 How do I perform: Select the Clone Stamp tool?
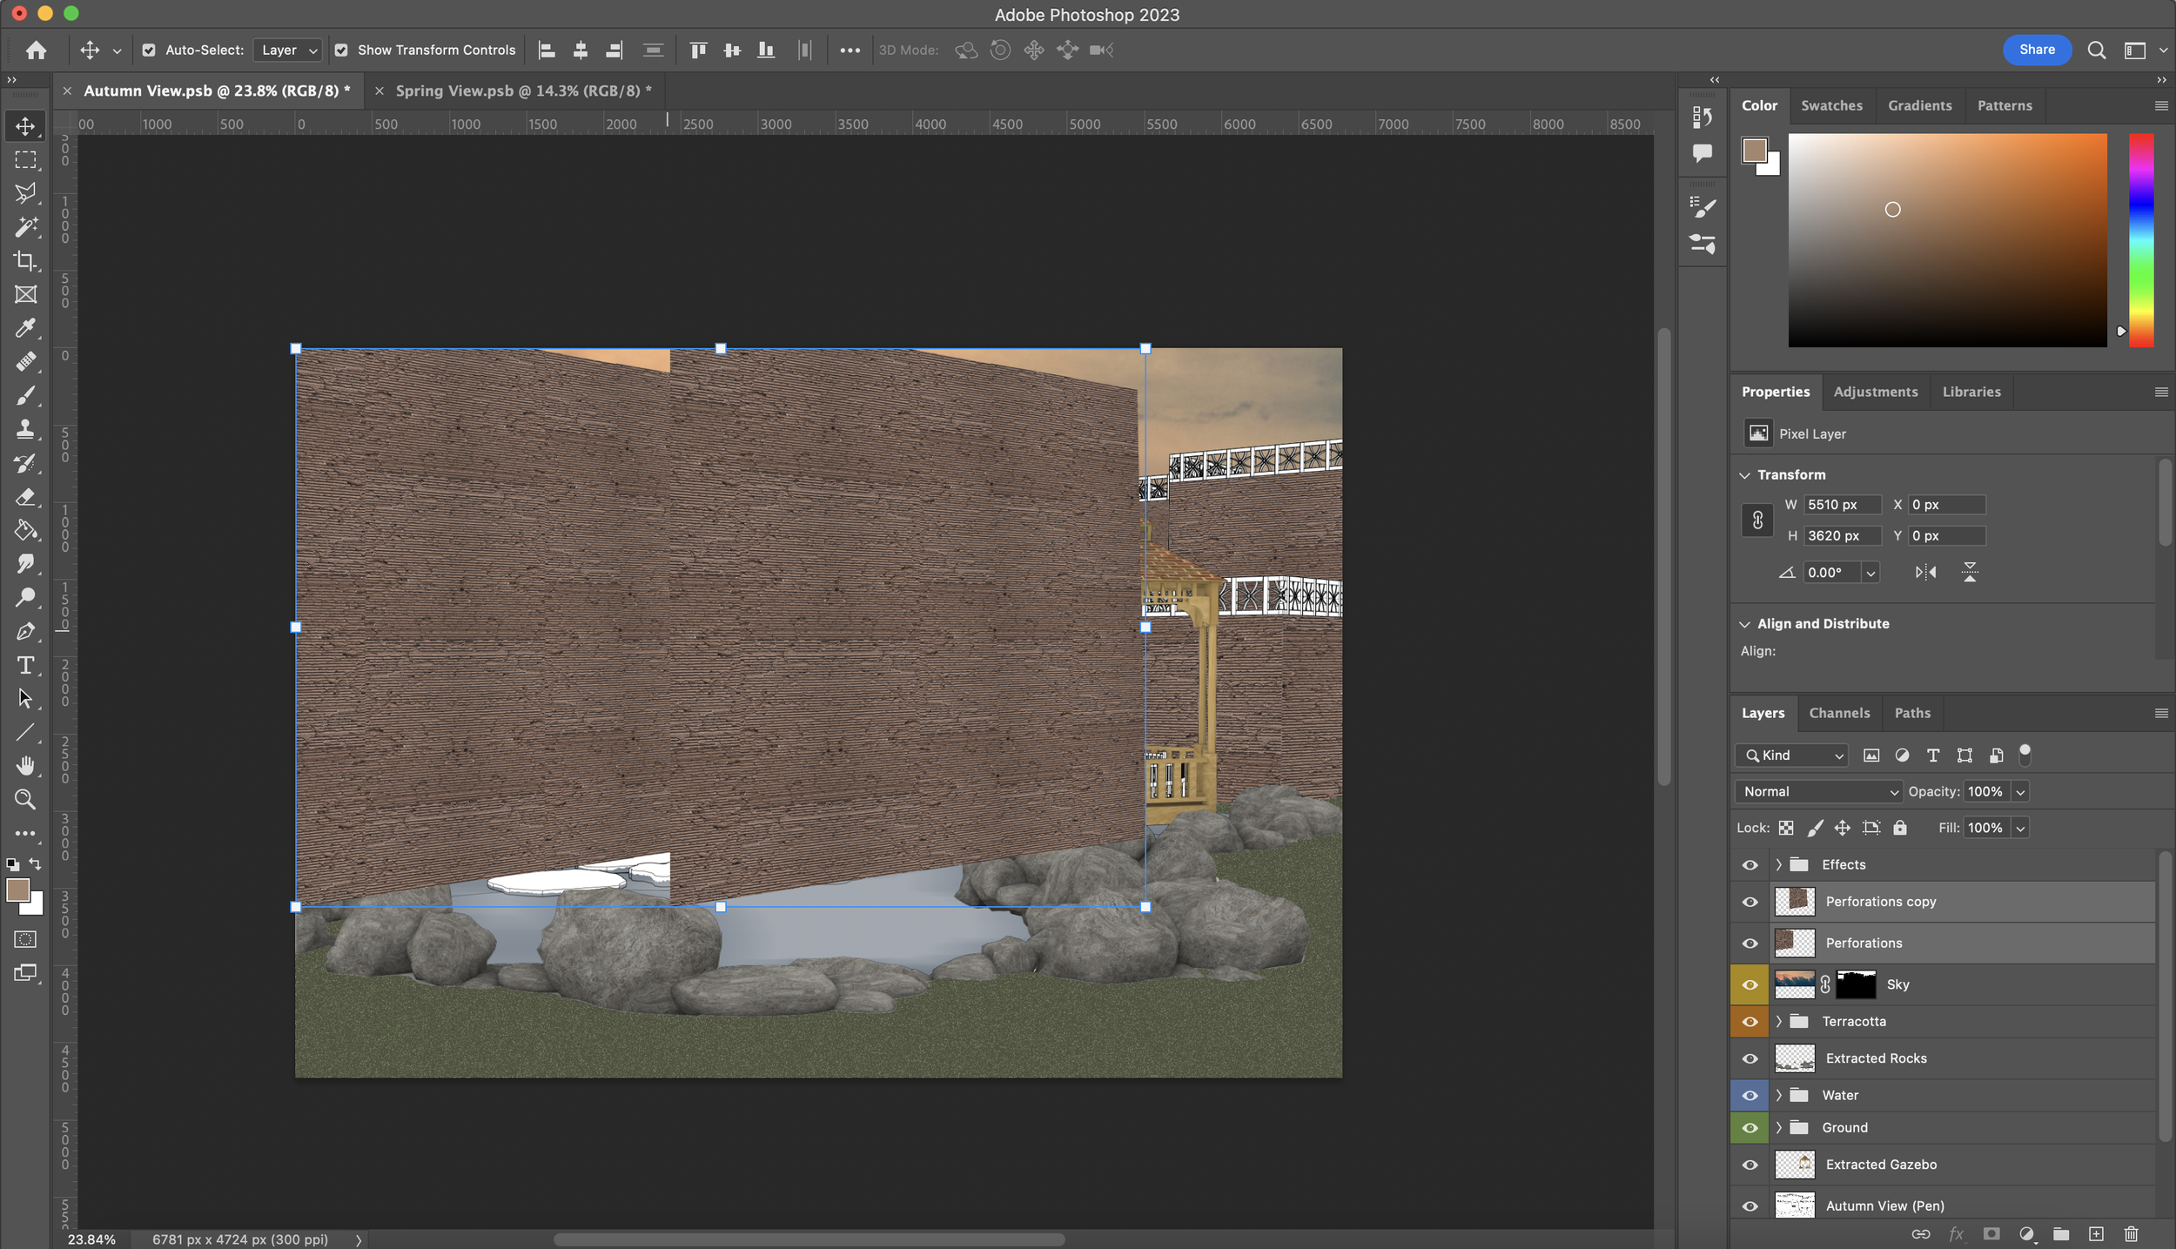pyautogui.click(x=25, y=429)
